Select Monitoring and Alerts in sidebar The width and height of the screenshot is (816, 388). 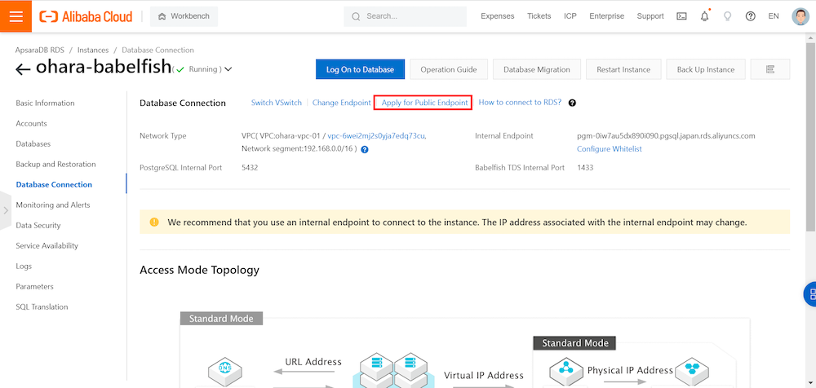coord(52,205)
